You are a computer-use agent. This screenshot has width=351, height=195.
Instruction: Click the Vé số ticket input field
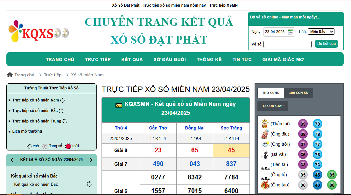(287, 45)
